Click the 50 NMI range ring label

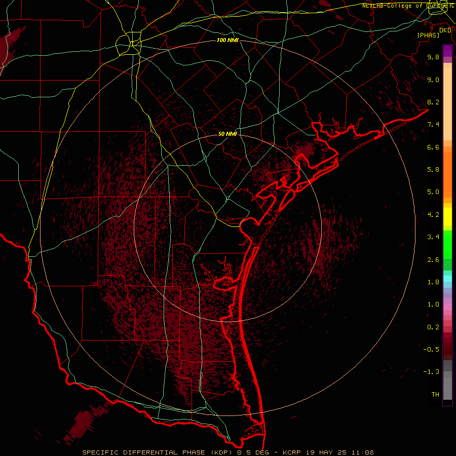pyautogui.click(x=227, y=134)
